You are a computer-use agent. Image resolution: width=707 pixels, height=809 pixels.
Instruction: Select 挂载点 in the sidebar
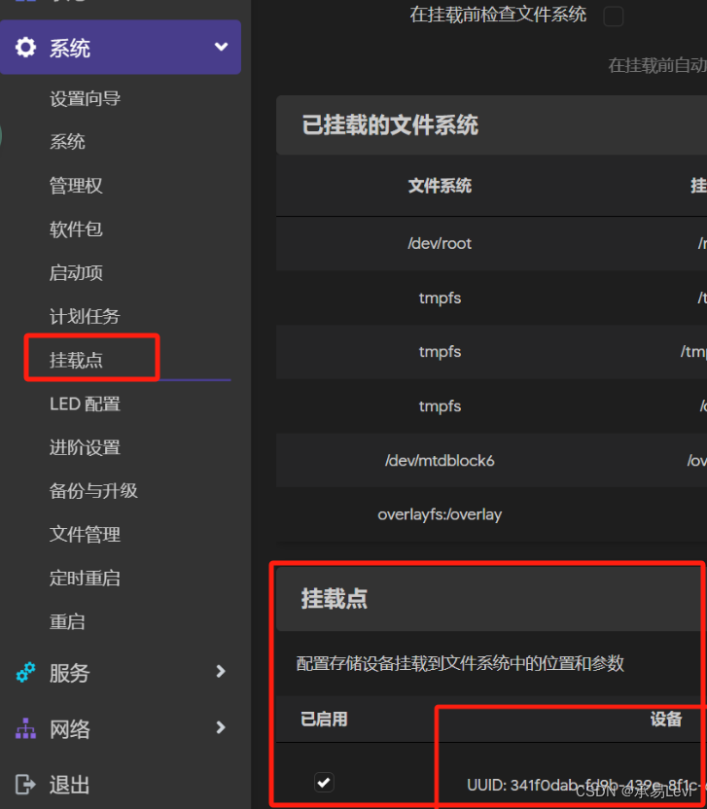(76, 360)
